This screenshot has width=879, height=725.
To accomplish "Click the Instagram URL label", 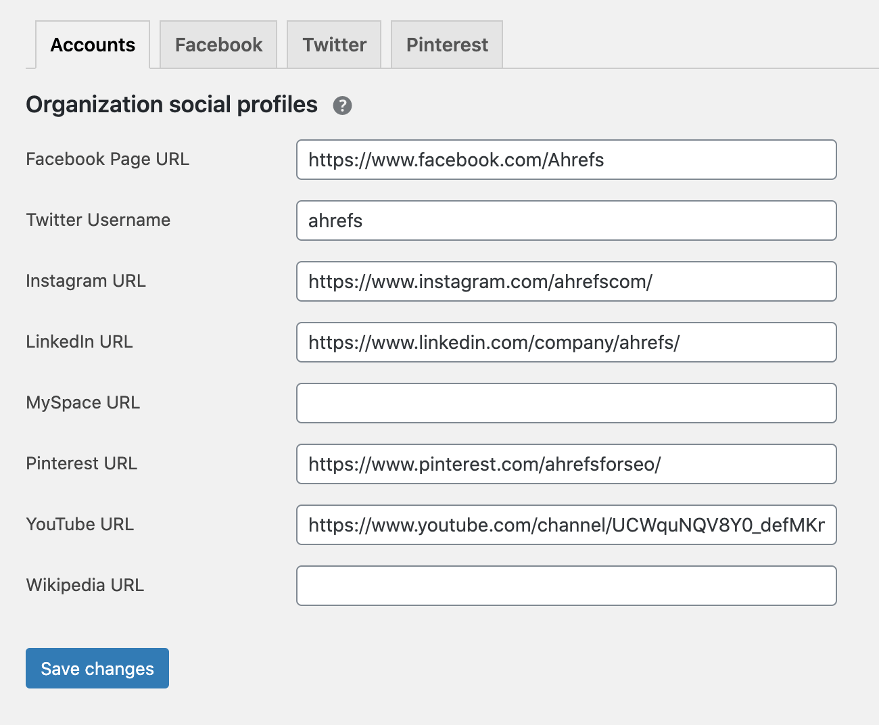I will coord(86,281).
